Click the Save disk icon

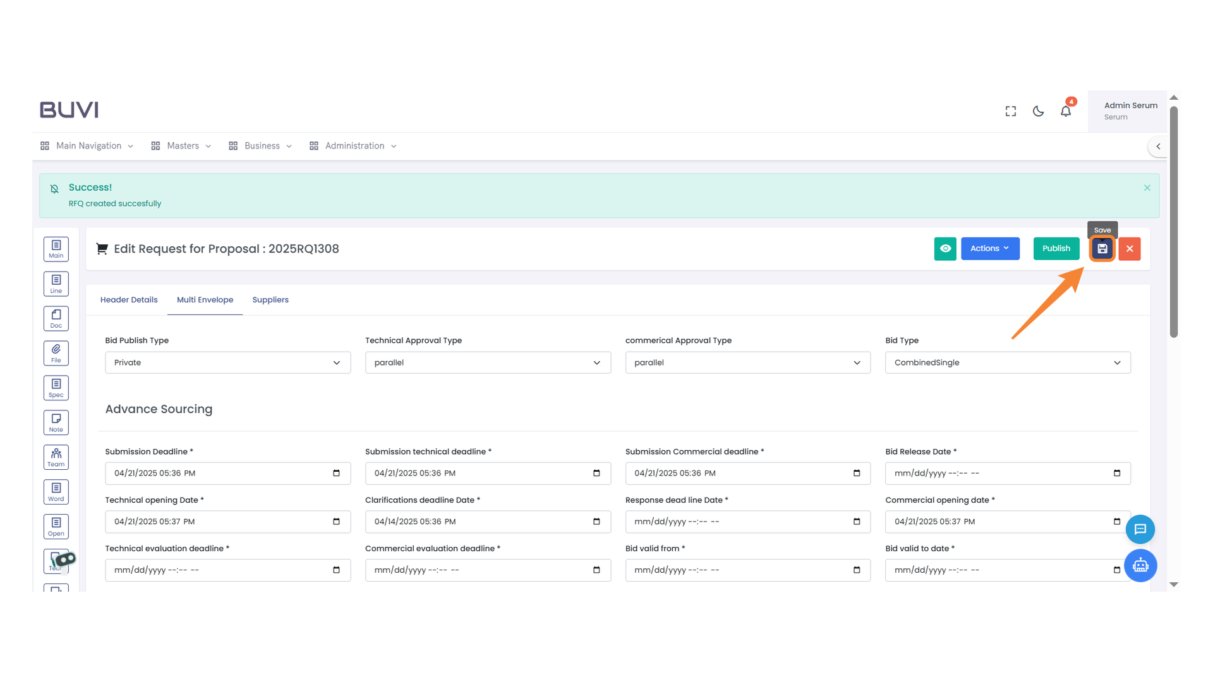tap(1102, 249)
